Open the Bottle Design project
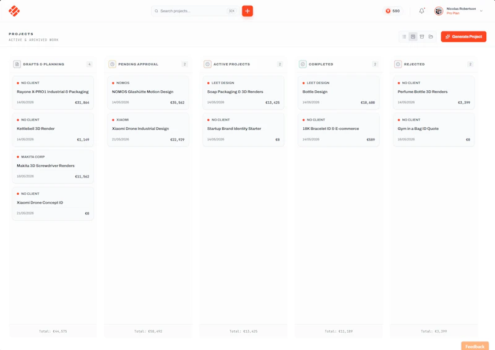 338,93
